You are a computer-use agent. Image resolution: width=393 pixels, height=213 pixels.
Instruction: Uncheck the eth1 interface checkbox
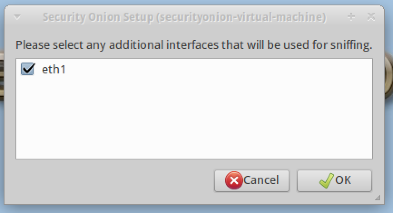[x=28, y=69]
